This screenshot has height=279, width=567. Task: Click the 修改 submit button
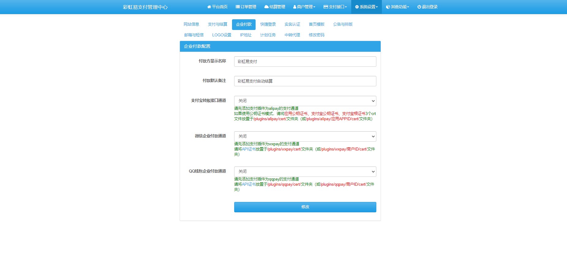tap(305, 207)
